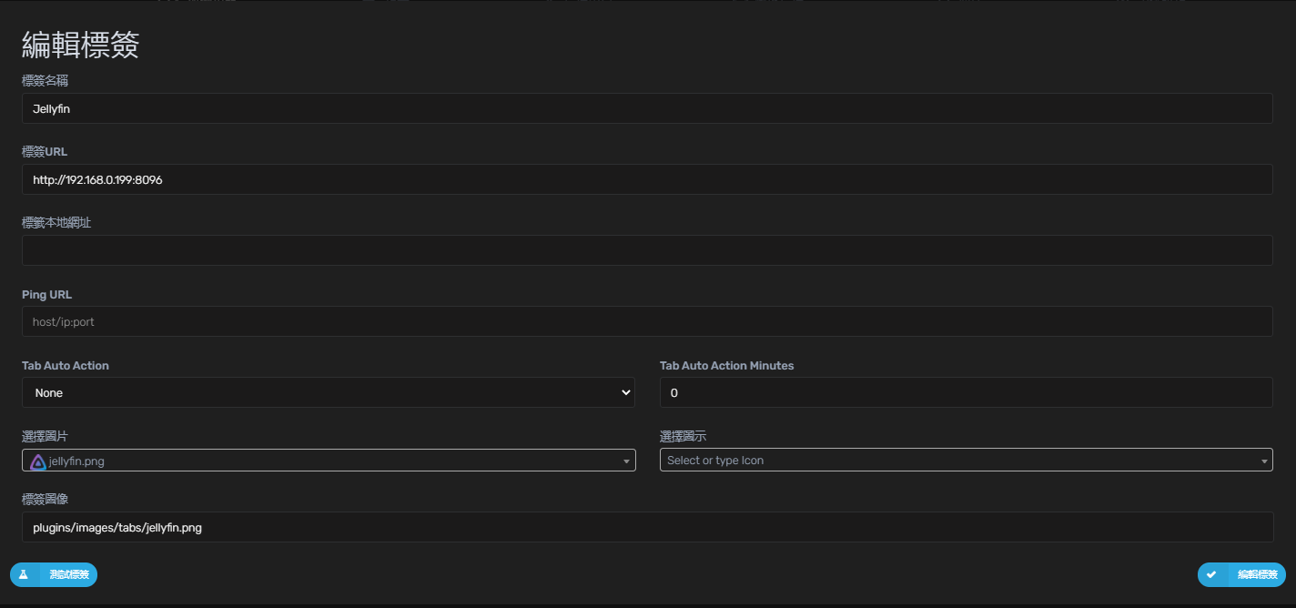The width and height of the screenshot is (1296, 608).
Task: Click the 編輯標籤 dialog heading
Action: (80, 45)
